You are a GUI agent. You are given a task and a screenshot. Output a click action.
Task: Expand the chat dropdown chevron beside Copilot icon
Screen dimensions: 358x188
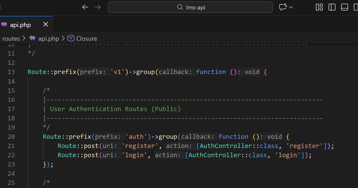pos(291,7)
